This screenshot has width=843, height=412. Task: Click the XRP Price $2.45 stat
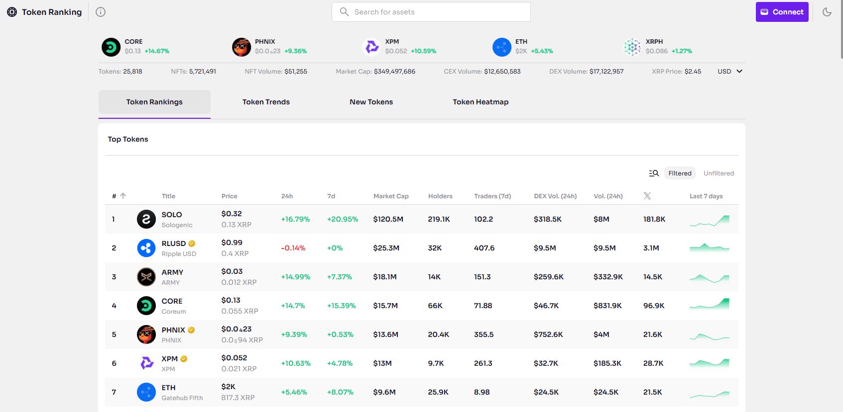point(676,72)
